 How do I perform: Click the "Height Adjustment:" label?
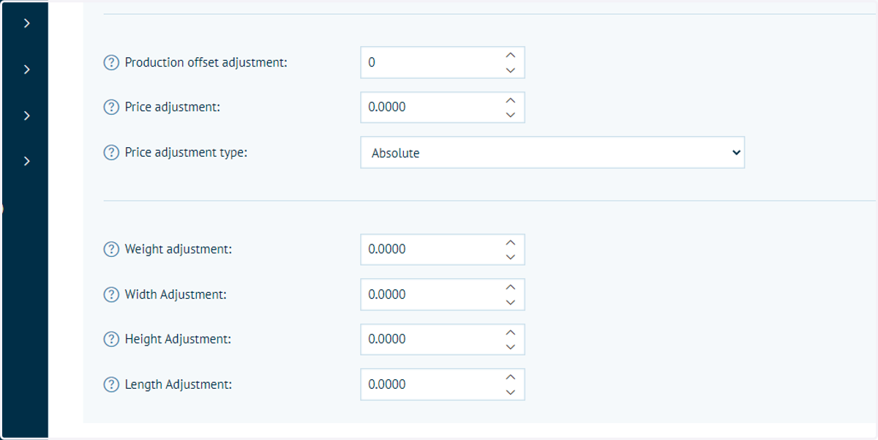point(178,340)
